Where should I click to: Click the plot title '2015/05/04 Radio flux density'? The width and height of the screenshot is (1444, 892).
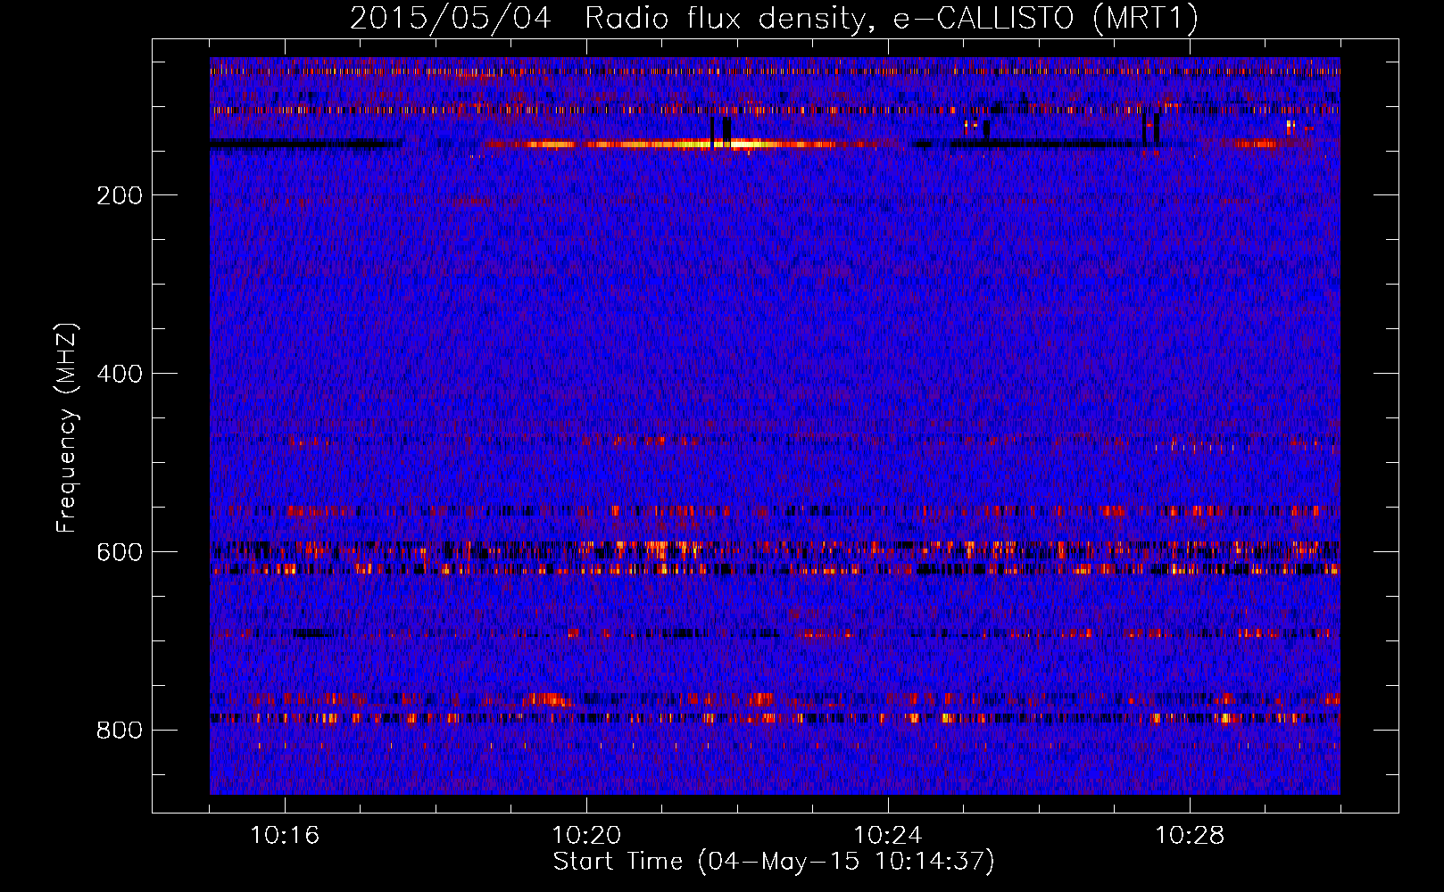[x=774, y=19]
